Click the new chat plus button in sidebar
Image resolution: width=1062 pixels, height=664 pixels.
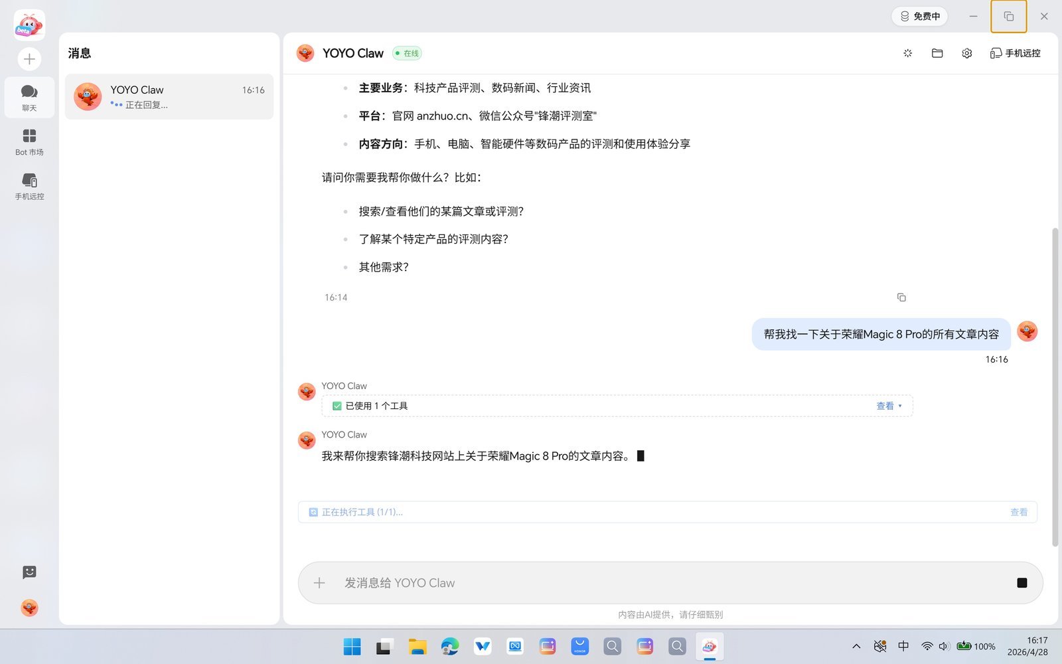point(29,59)
